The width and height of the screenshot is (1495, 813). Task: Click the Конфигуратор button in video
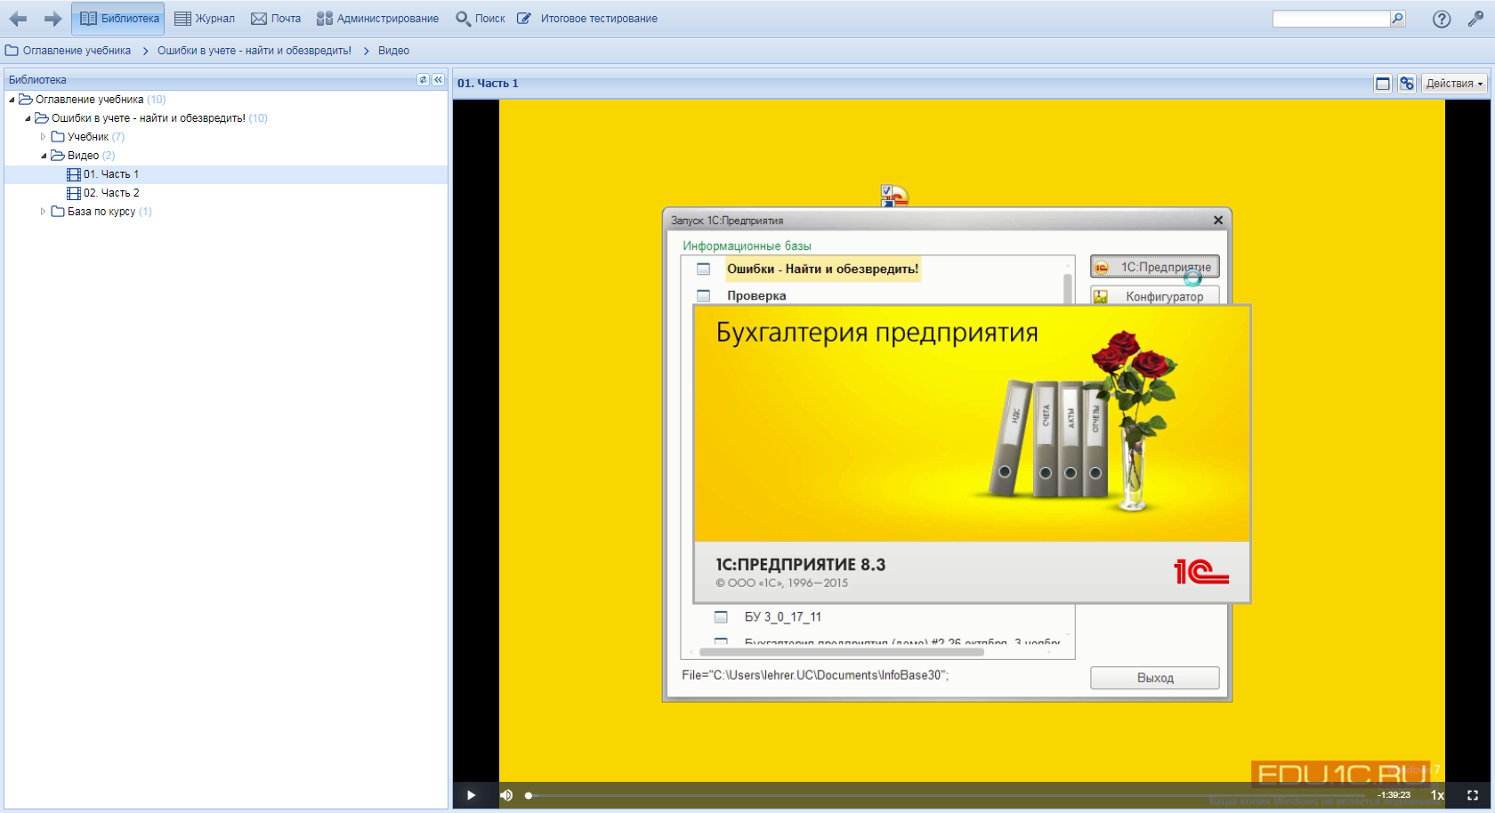click(x=1155, y=296)
